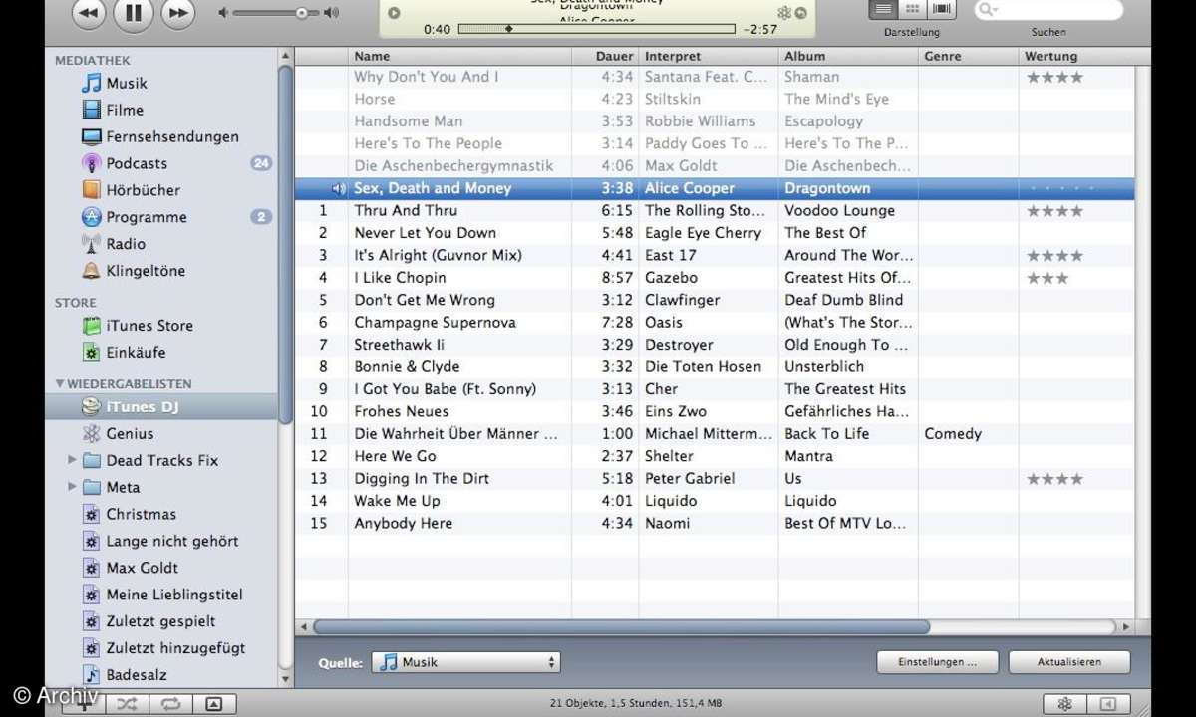
Task: Open the Lange nicht gehört playlist
Action: (172, 541)
